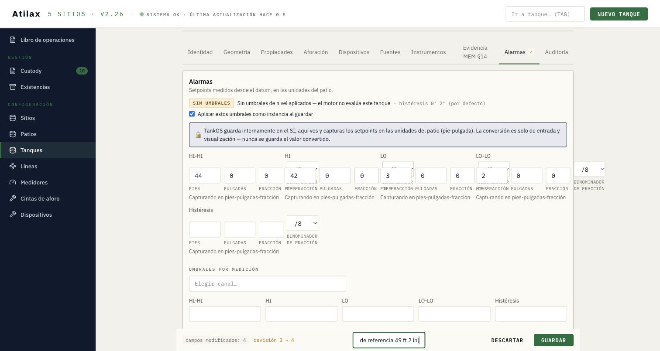
Task: Click the Cintas de aforo wrench icon
Action: click(x=13, y=198)
